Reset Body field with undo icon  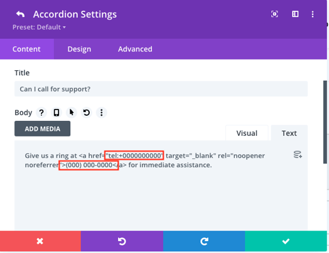(87, 113)
